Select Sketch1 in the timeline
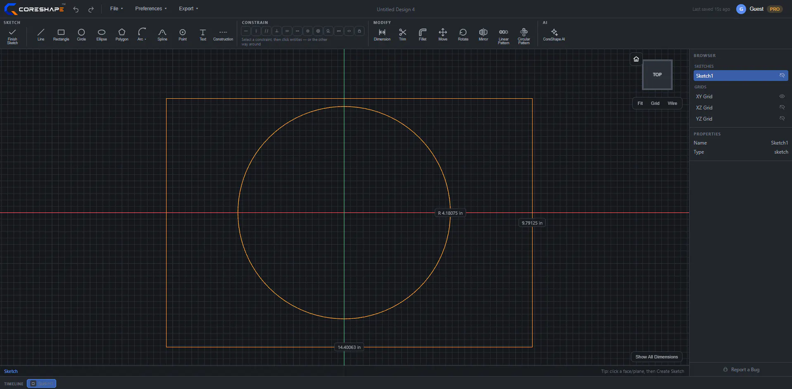 click(42, 384)
